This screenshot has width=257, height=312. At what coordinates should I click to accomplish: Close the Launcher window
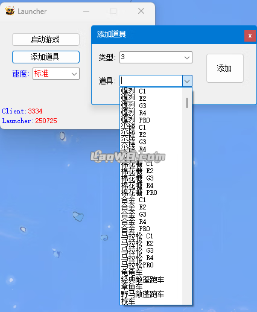coord(141,11)
